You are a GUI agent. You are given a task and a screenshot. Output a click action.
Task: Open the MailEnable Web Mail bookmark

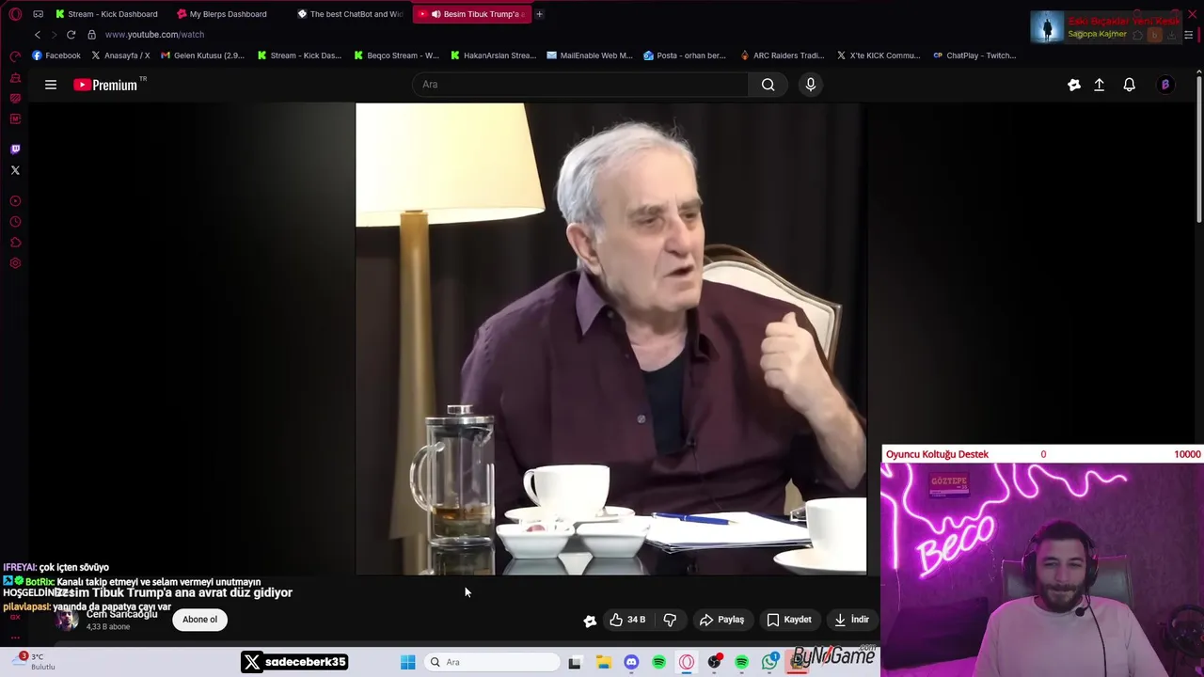pos(589,55)
